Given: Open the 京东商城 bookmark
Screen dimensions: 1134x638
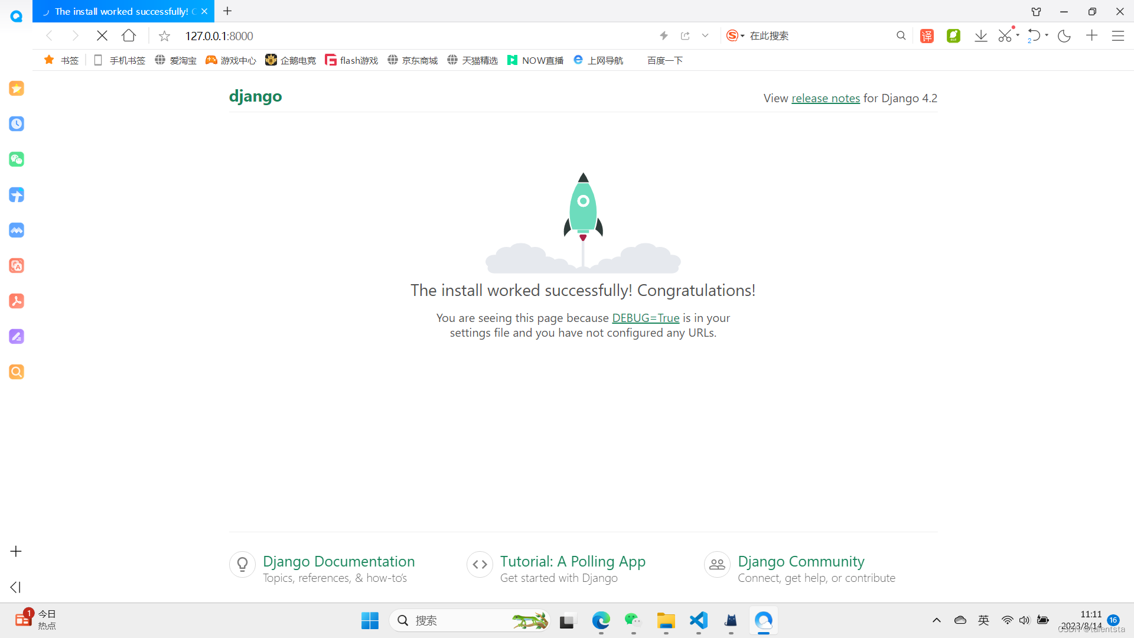Looking at the screenshot, I should tap(413, 60).
